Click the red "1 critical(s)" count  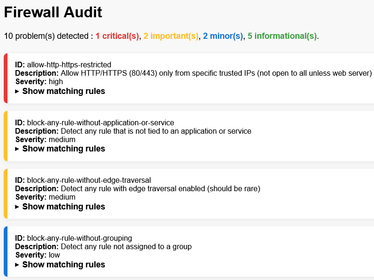117,36
